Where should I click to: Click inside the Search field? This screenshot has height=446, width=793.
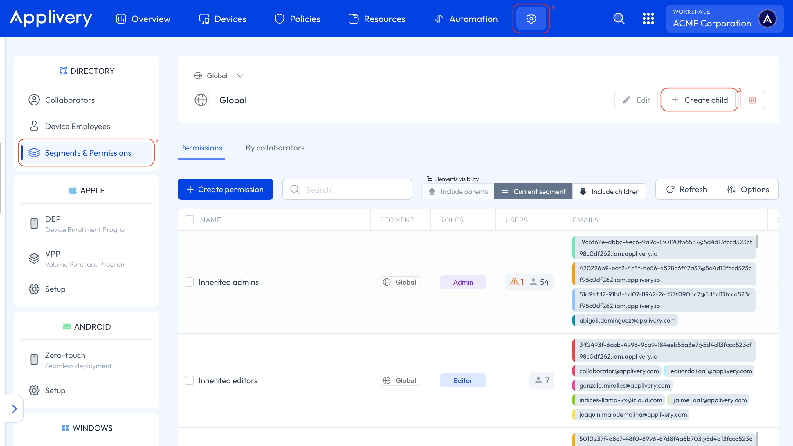click(347, 189)
